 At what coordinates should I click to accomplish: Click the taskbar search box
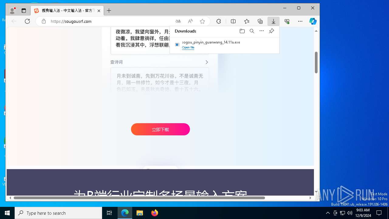[58, 213]
